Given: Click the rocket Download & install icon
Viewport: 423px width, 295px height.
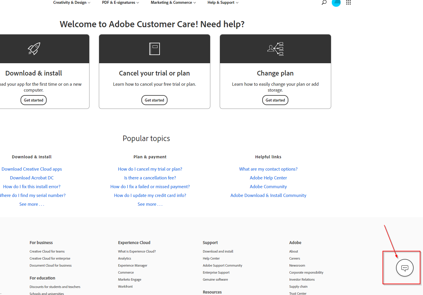Looking at the screenshot, I should pos(34,49).
